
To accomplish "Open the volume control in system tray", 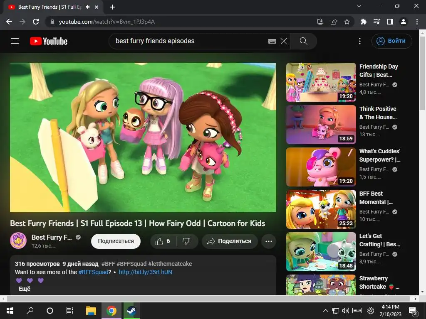I will pyautogui.click(x=346, y=311).
